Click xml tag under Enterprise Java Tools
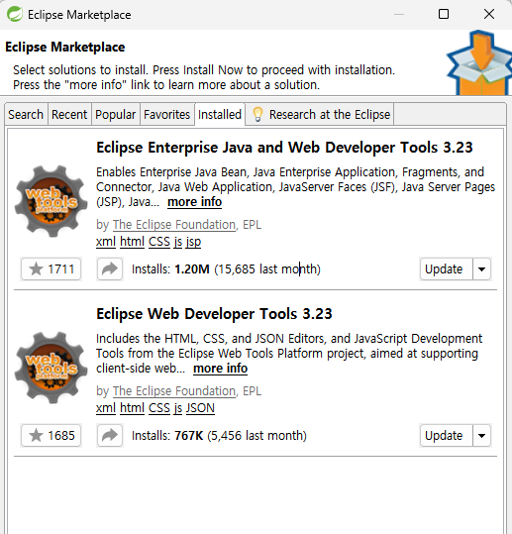 coord(106,242)
